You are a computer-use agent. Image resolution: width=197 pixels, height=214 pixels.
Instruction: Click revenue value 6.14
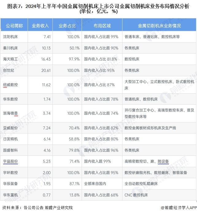(47, 139)
